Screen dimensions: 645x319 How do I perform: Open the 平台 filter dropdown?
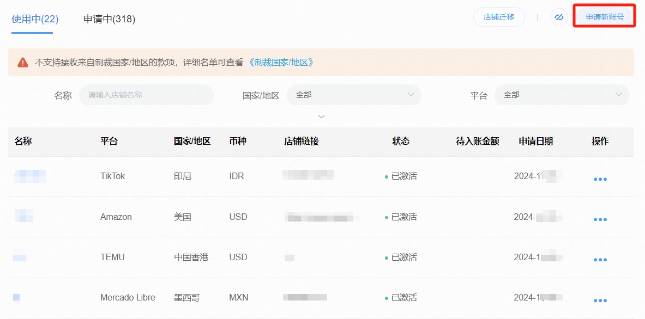tap(562, 95)
